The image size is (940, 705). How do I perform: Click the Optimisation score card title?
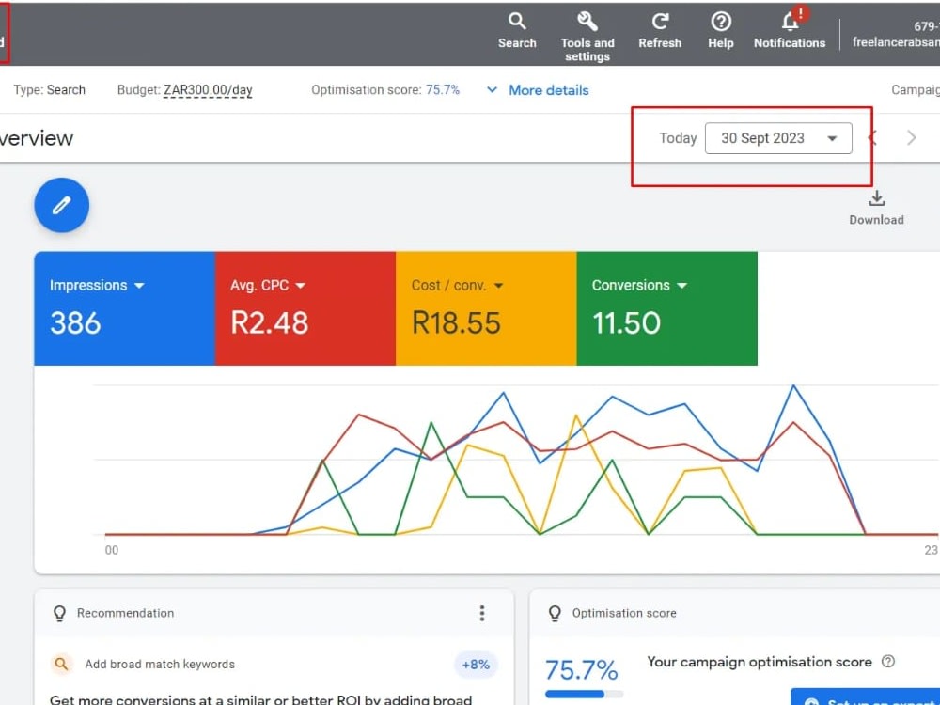624,613
